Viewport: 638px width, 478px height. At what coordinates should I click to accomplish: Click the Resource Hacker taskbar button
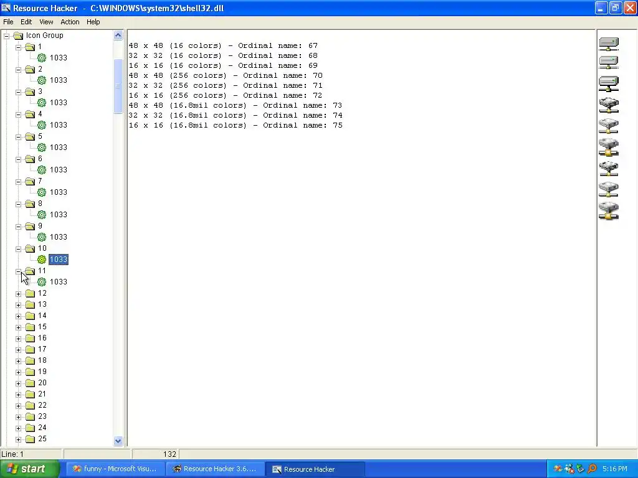(315, 469)
